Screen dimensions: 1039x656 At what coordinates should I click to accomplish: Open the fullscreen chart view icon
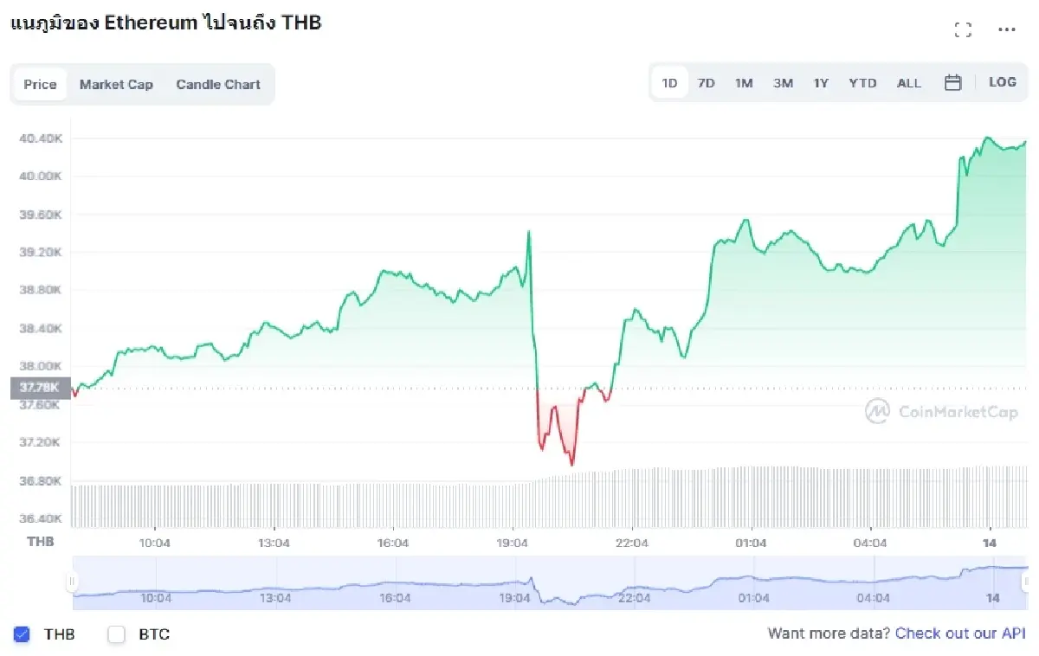pyautogui.click(x=963, y=29)
